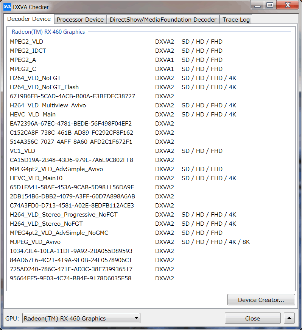This screenshot has width=302, height=330.
Task: Select GUID 65D1FA41-58AF-453A-9CAB-5D981156DA9F
Action: 150,187
